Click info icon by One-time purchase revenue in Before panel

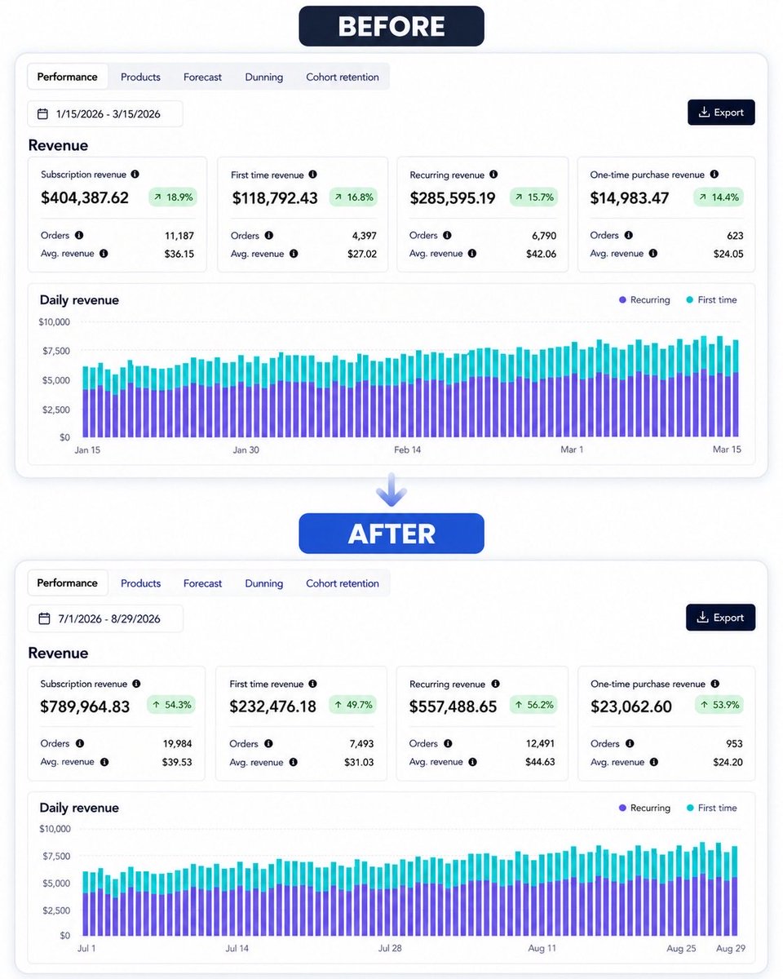tap(714, 175)
